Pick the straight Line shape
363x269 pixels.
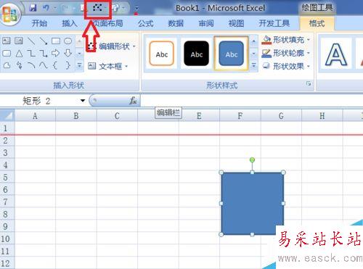click(x=31, y=41)
